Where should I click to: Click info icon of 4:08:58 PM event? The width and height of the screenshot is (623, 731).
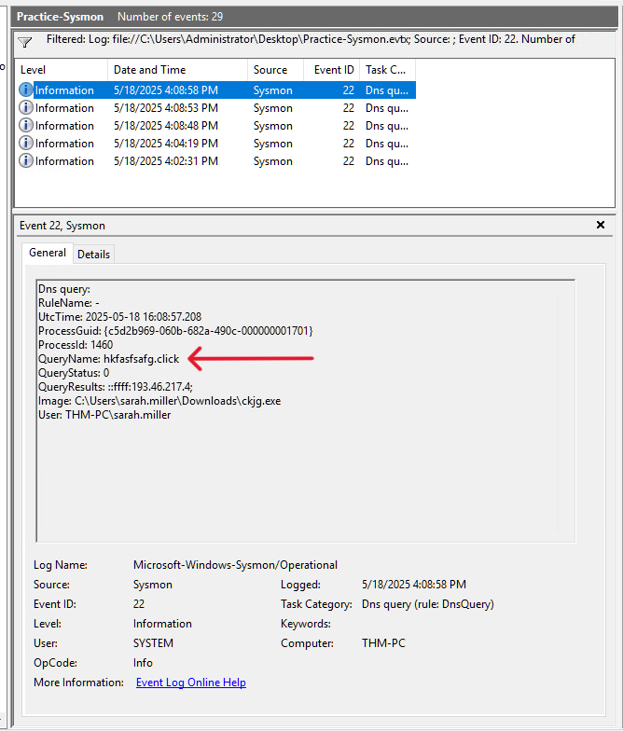26,90
